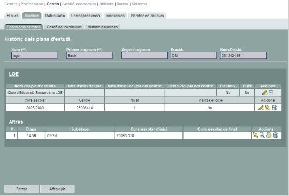
Task: Open the Professorat top menu
Action: [32, 4]
